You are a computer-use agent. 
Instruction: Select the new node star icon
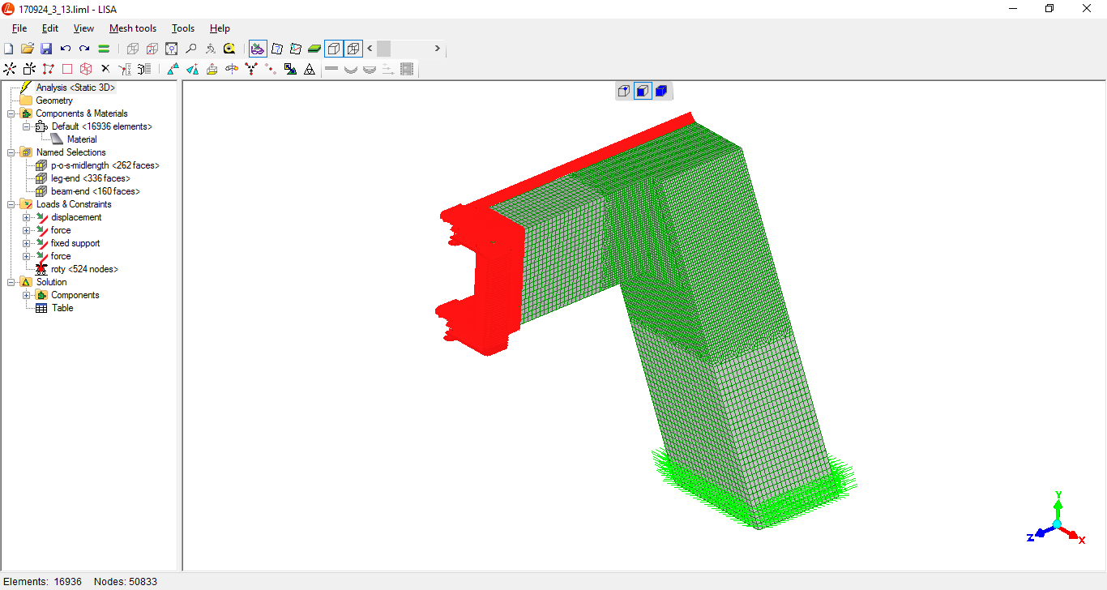[x=10, y=69]
